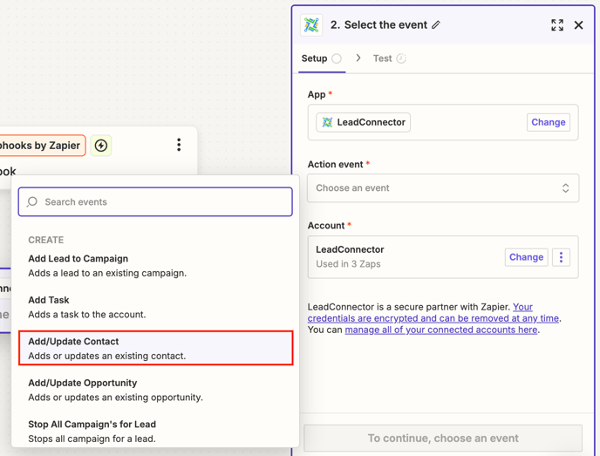Click the Used in 3 Zaps text
This screenshot has height=456, width=600.
point(348,264)
